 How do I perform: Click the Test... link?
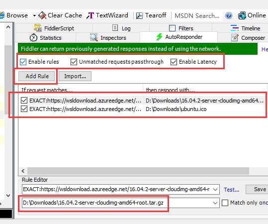tap(231, 190)
